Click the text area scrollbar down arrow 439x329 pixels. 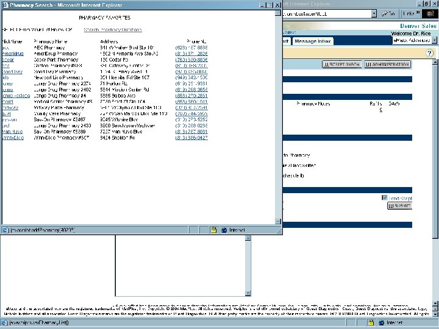pos(248,293)
